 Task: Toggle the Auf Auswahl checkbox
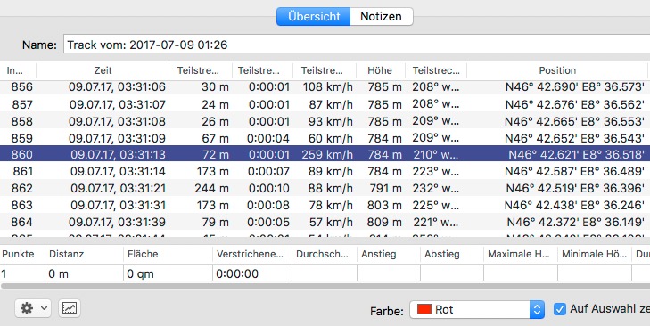[x=560, y=309]
